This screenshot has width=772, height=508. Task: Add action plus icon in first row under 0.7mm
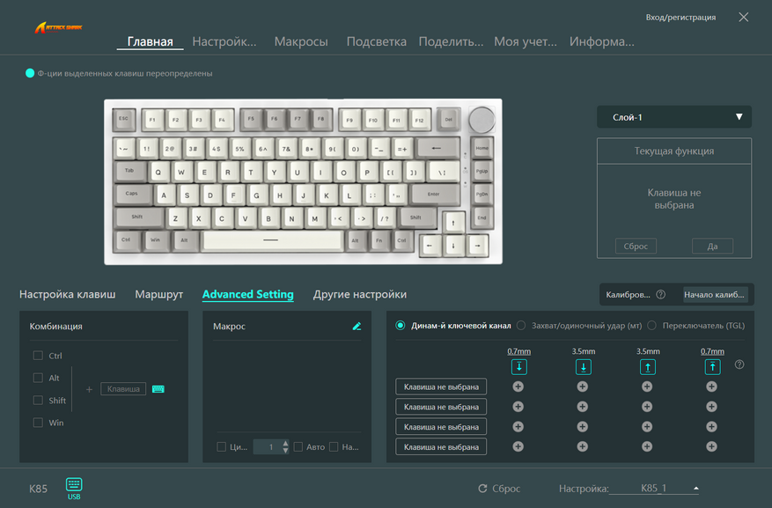click(x=518, y=387)
